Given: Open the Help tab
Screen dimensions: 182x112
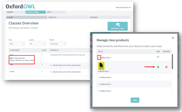Looking at the screenshot, I should click(x=56, y=12).
